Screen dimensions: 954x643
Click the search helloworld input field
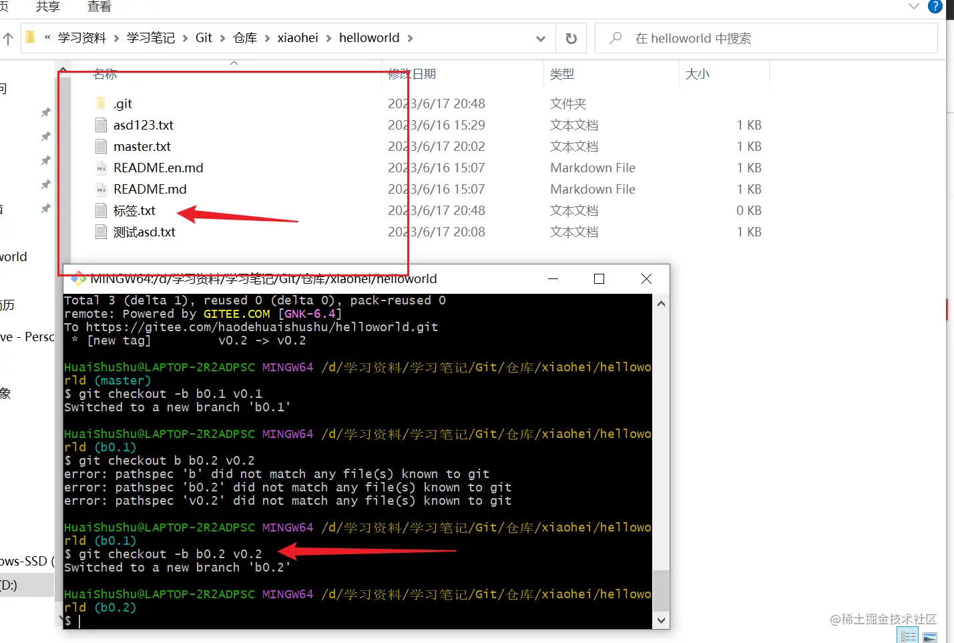point(766,38)
